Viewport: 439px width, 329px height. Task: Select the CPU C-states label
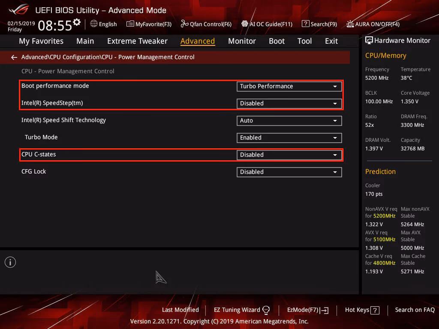(x=39, y=154)
